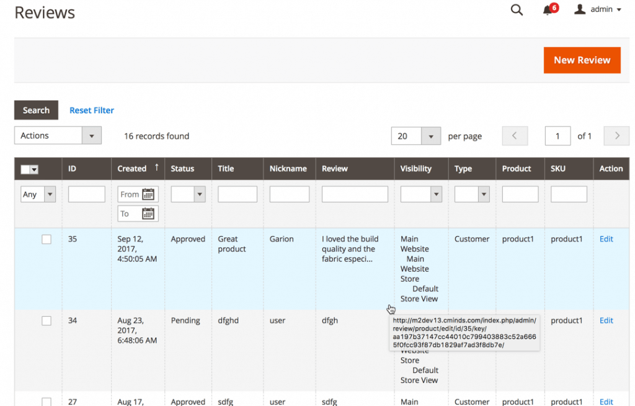Open the Status filter dropdown
635x406 pixels.
pyautogui.click(x=188, y=194)
